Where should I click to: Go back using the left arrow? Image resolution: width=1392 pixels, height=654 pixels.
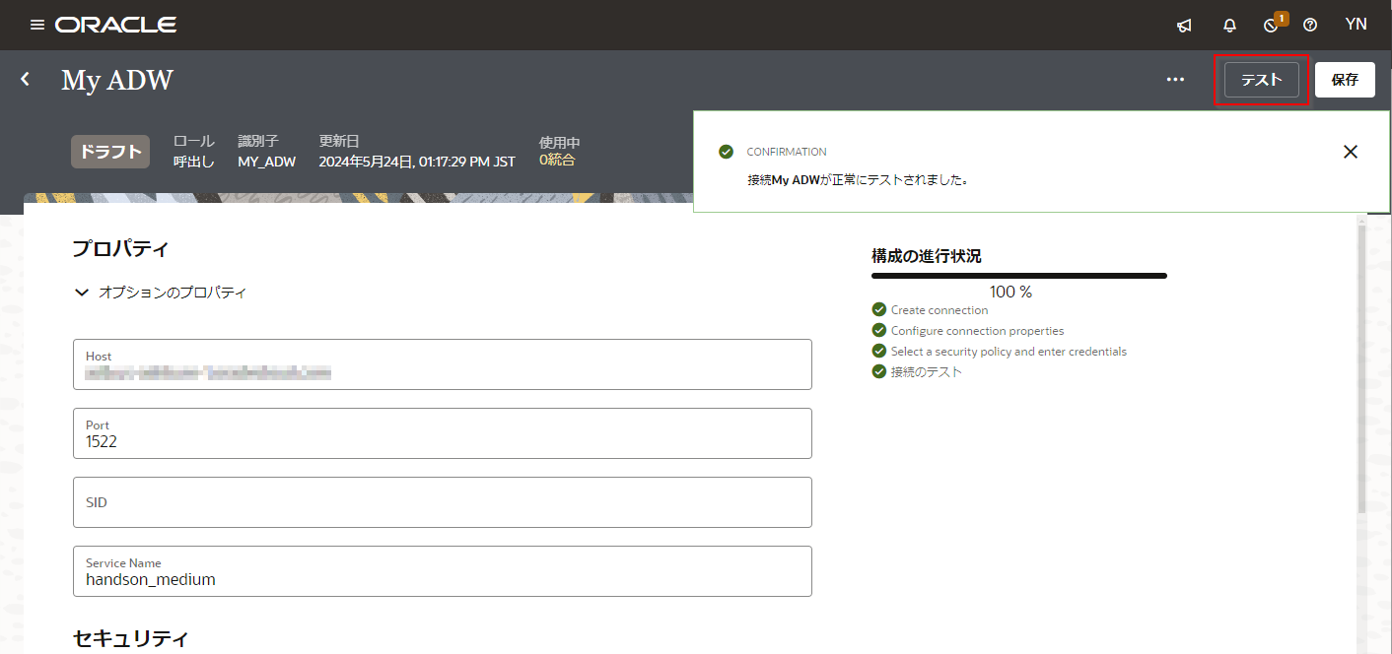click(x=26, y=79)
